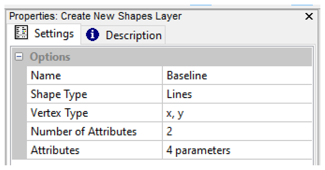Collapse the Options section minus box
This screenshot has height=170, width=325.
pos(19,57)
